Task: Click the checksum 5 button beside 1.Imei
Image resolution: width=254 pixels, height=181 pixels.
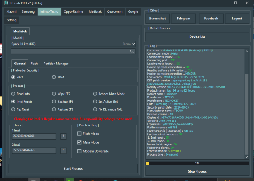Action: point(63,136)
